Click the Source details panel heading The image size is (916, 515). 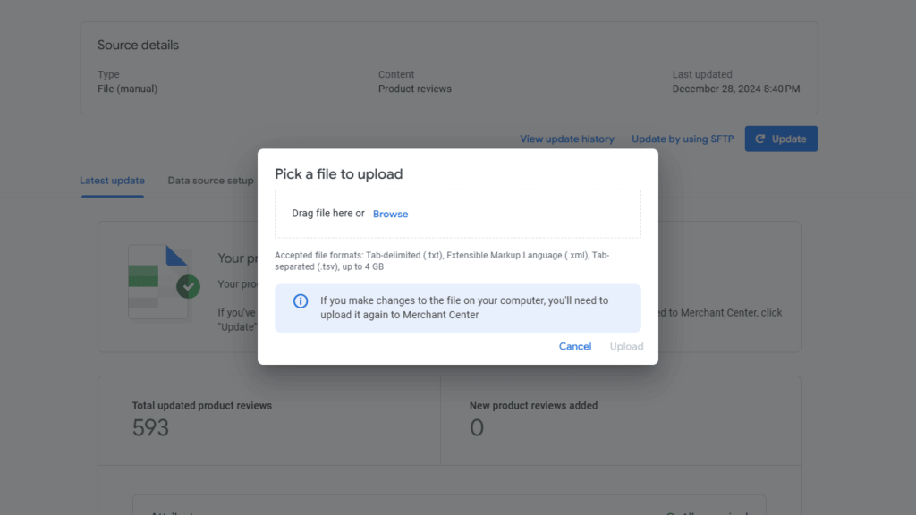coord(138,45)
